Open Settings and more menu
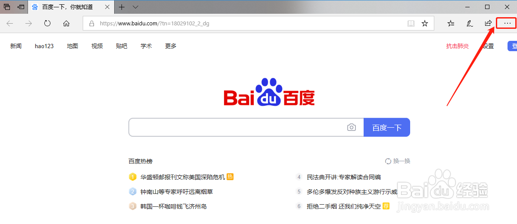This screenshot has height=224, width=517. point(507,24)
